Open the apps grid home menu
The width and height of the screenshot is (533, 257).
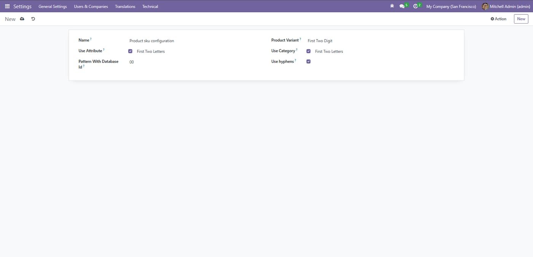tap(7, 6)
